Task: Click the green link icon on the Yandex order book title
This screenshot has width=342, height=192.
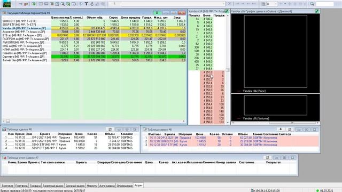Action: coord(227,11)
